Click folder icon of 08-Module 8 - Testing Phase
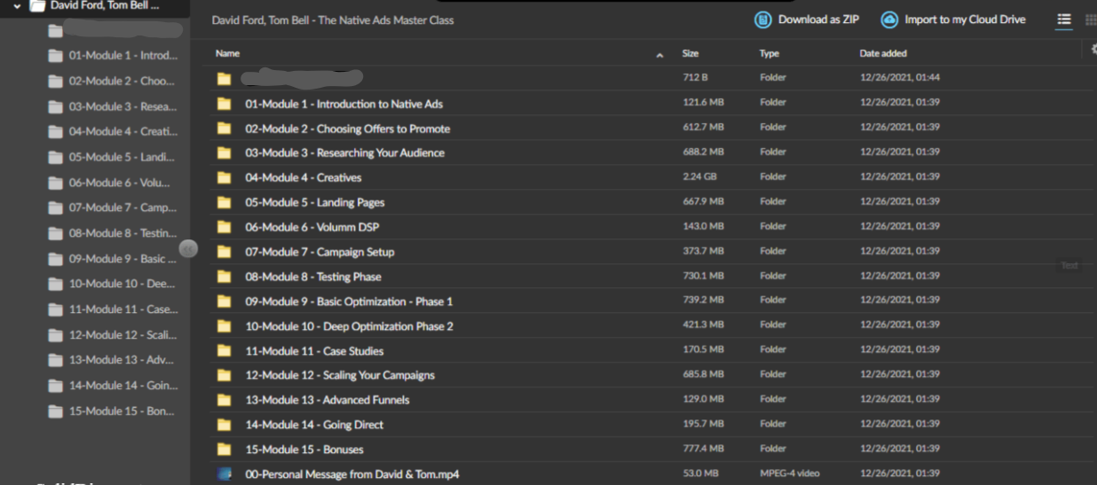Image resolution: width=1097 pixels, height=485 pixels. [x=225, y=277]
